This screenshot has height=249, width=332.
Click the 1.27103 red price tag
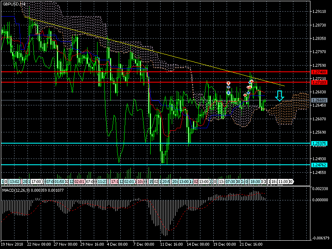[320, 82]
